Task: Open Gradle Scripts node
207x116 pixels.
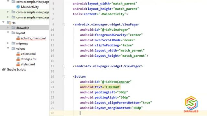Action: click(x=16, y=70)
